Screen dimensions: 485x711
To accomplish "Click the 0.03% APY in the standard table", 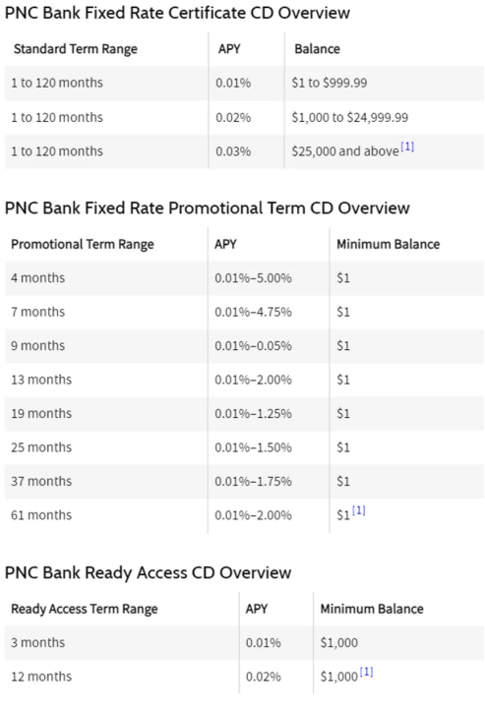I will tap(233, 151).
